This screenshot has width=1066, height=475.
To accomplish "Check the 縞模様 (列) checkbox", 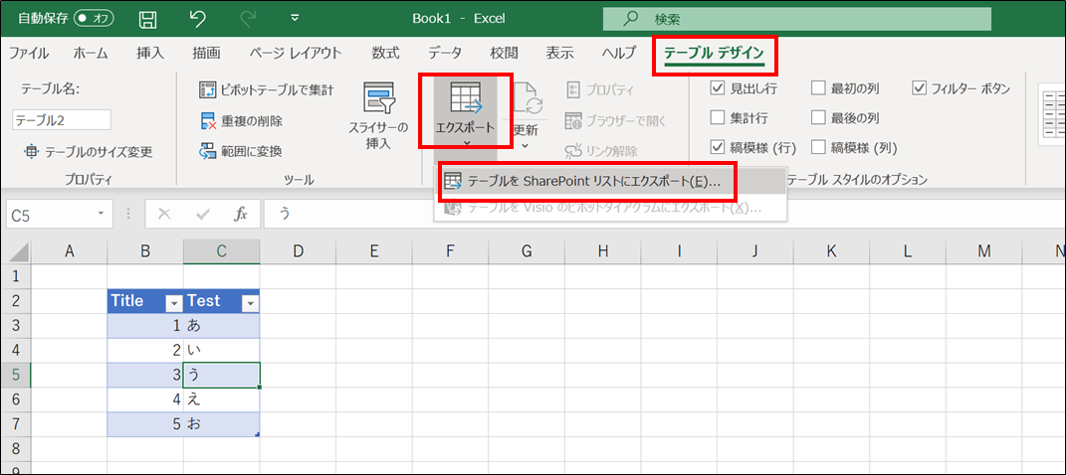I will 818,147.
